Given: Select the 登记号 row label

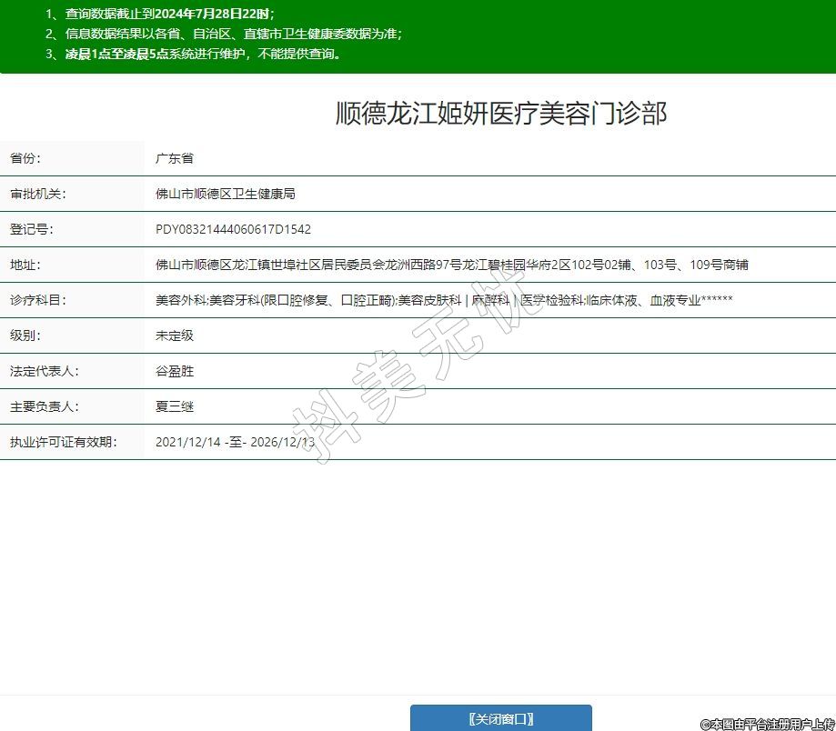Looking at the screenshot, I should 32,229.
